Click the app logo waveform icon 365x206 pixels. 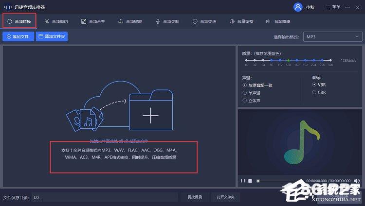pyautogui.click(x=8, y=7)
